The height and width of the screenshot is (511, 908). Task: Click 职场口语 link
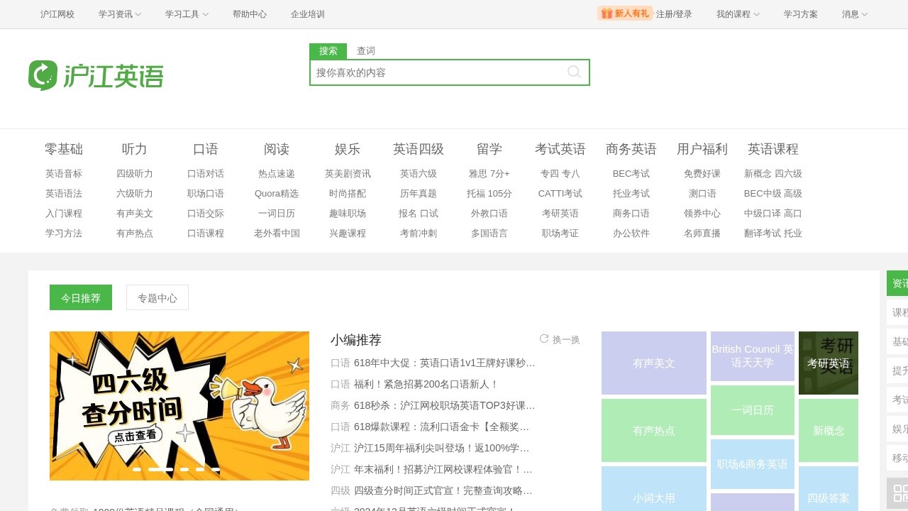coord(206,193)
